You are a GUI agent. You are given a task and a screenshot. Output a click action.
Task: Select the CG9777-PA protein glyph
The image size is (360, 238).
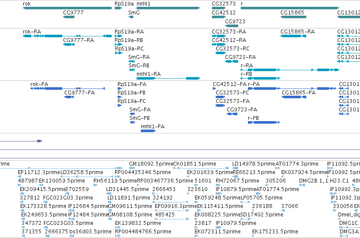[69, 97]
